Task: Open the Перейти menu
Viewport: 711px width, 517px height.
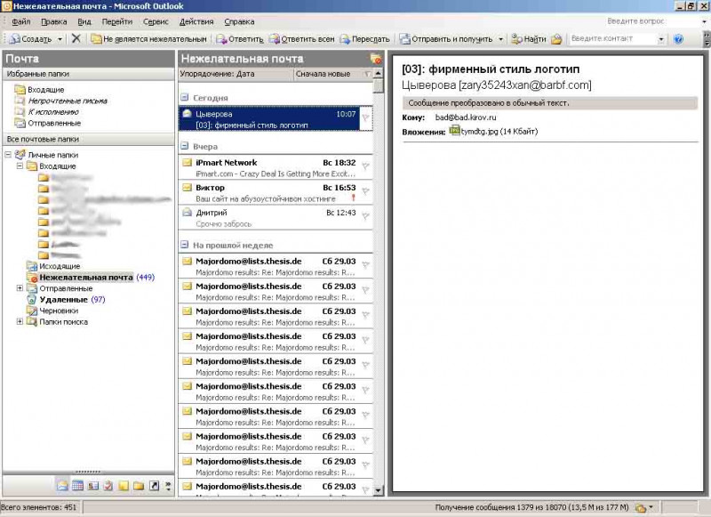Action: (117, 21)
